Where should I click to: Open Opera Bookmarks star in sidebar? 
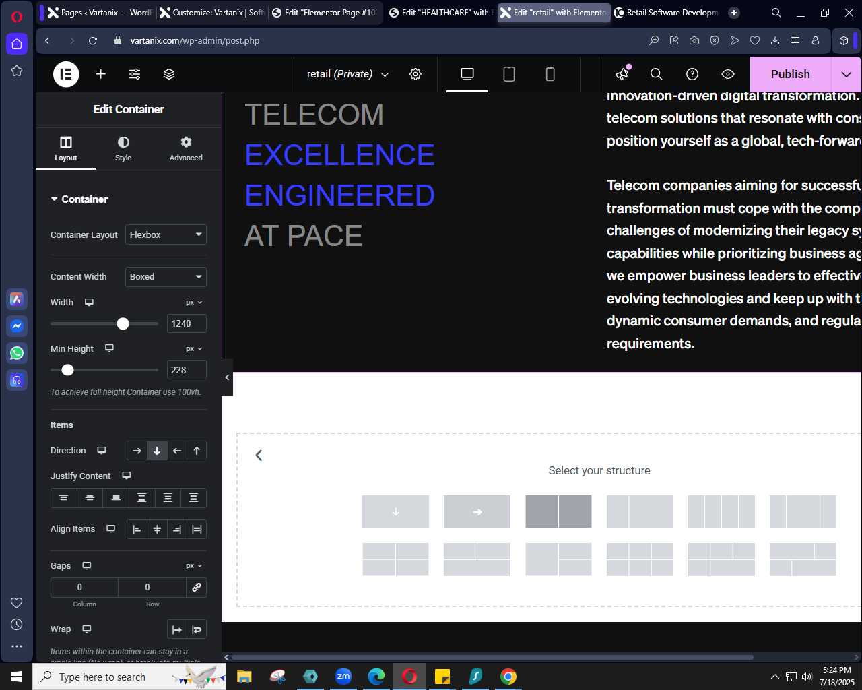(17, 71)
